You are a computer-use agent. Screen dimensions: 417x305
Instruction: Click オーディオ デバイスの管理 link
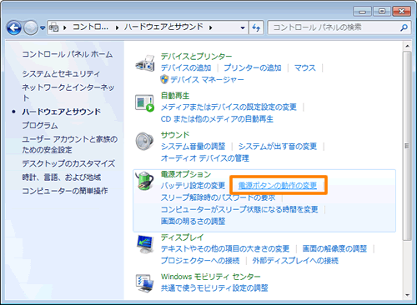(x=205, y=158)
